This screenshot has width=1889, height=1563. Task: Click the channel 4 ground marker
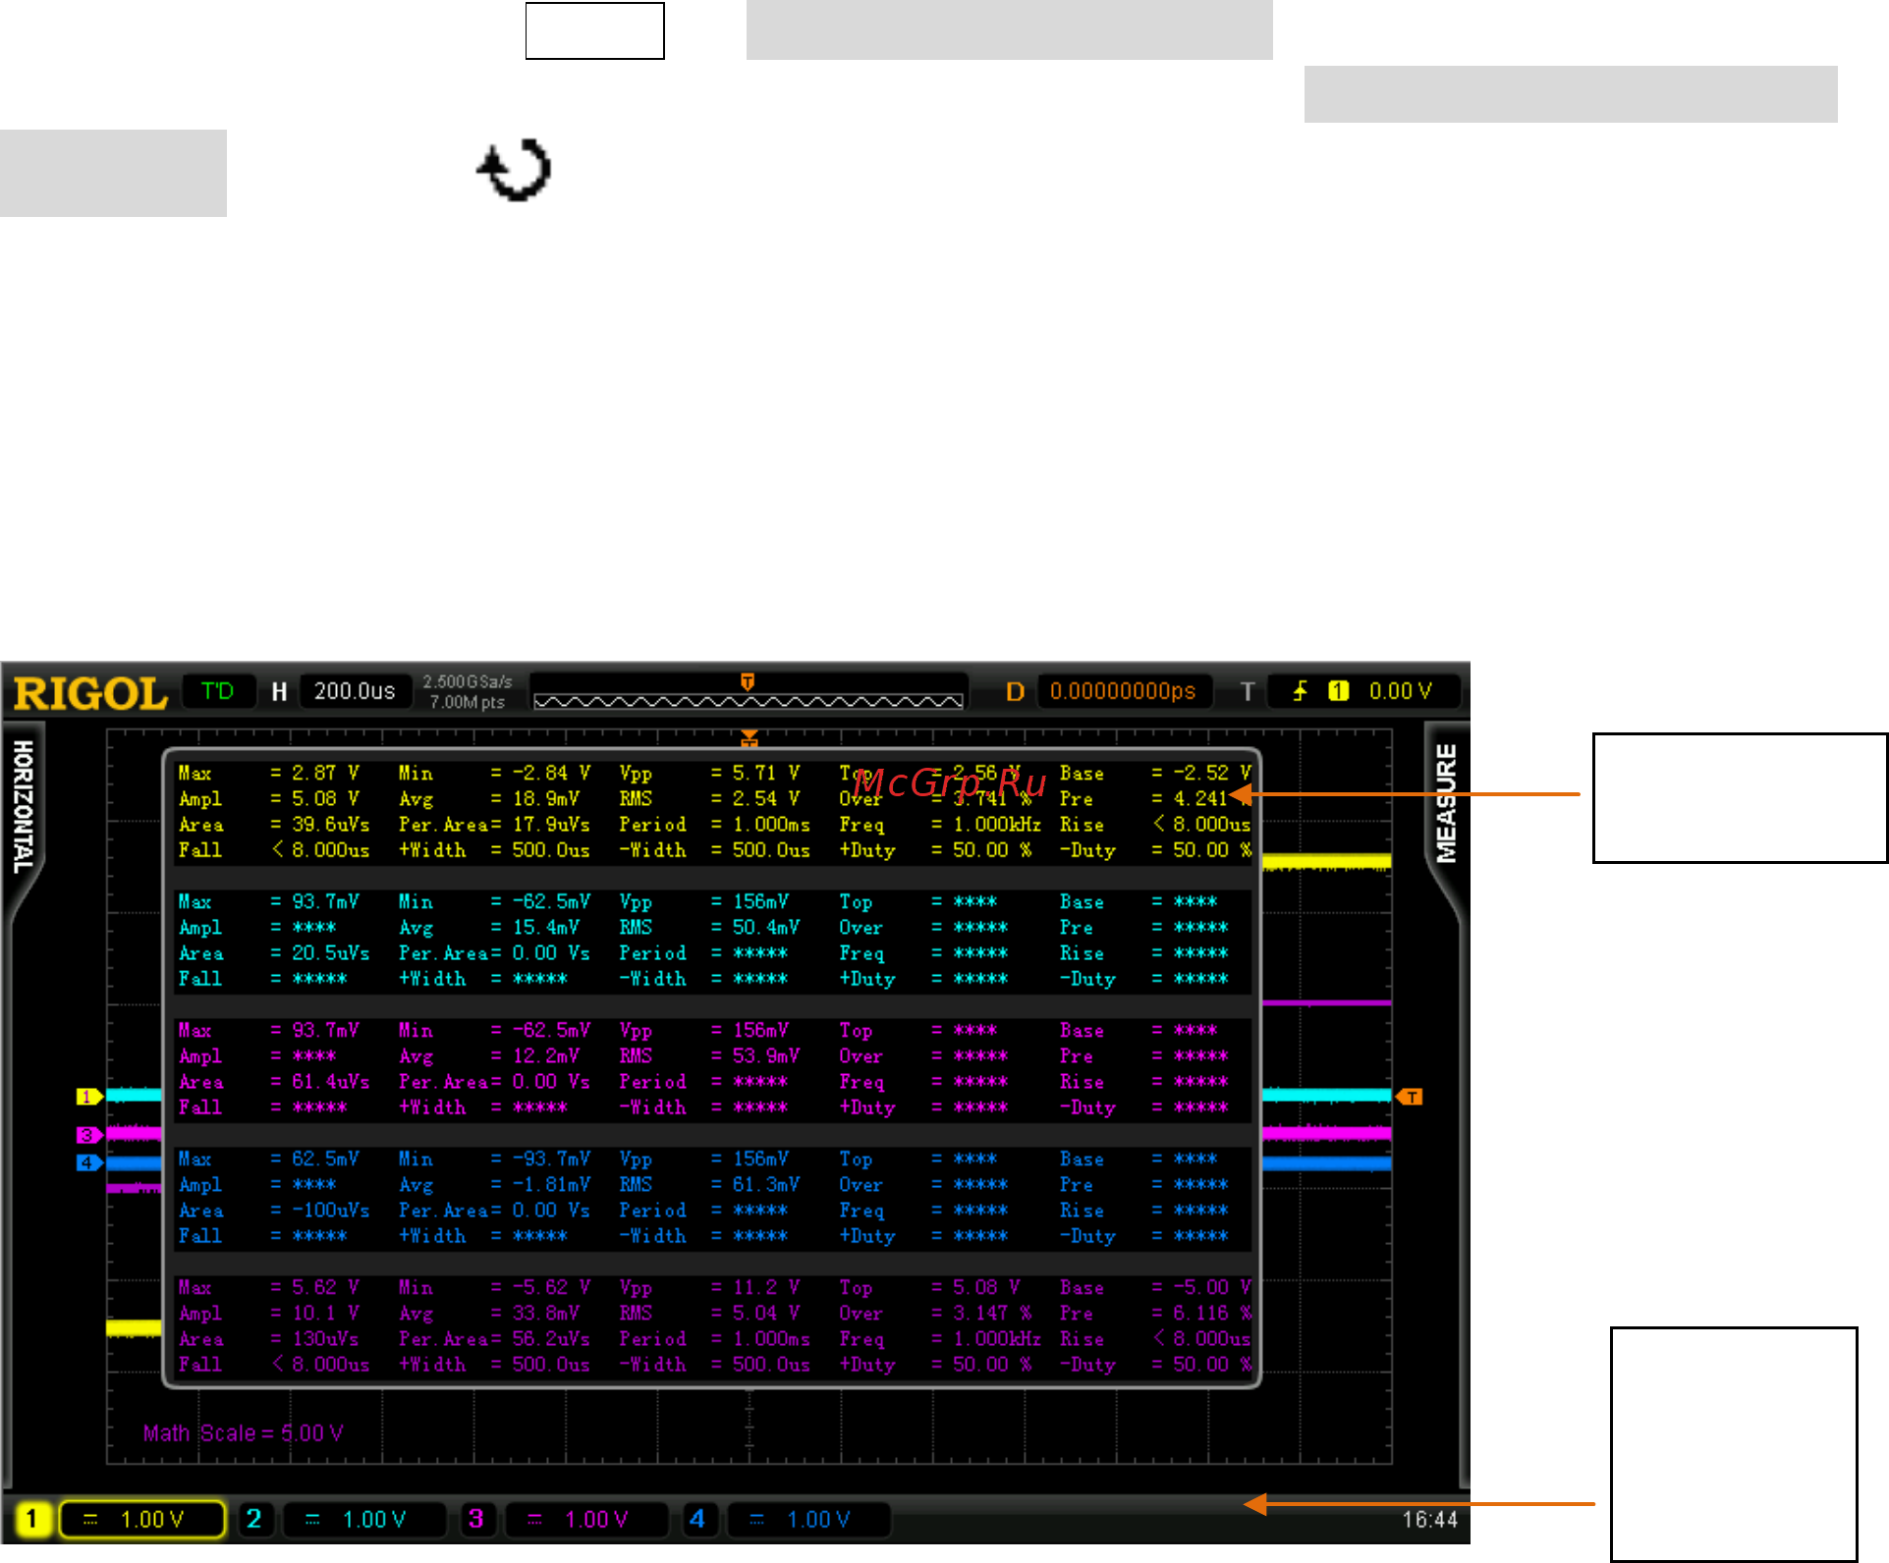(x=89, y=1162)
